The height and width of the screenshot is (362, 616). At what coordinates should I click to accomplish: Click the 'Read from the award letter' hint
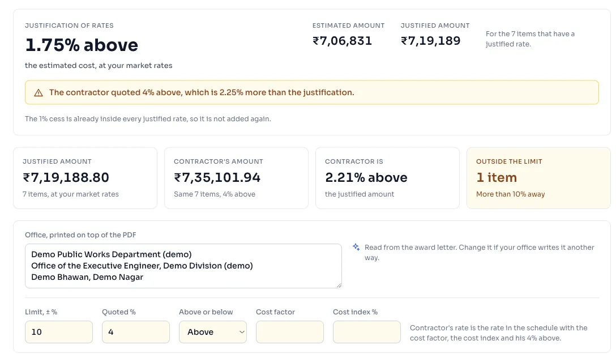(480, 252)
